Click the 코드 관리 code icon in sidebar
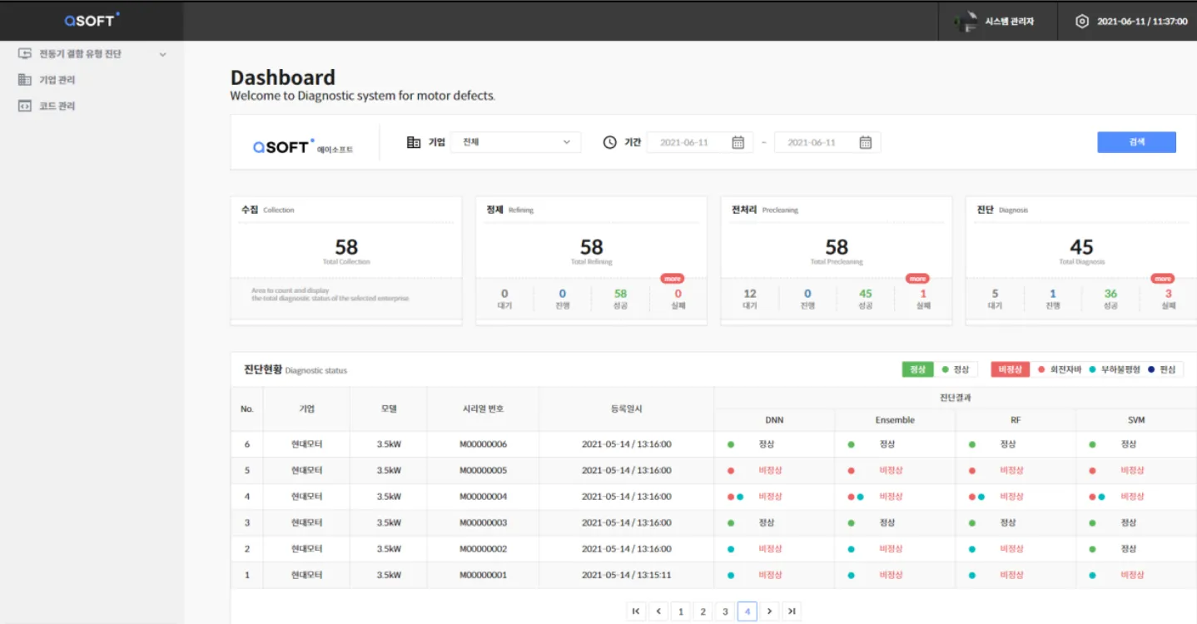 click(25, 106)
